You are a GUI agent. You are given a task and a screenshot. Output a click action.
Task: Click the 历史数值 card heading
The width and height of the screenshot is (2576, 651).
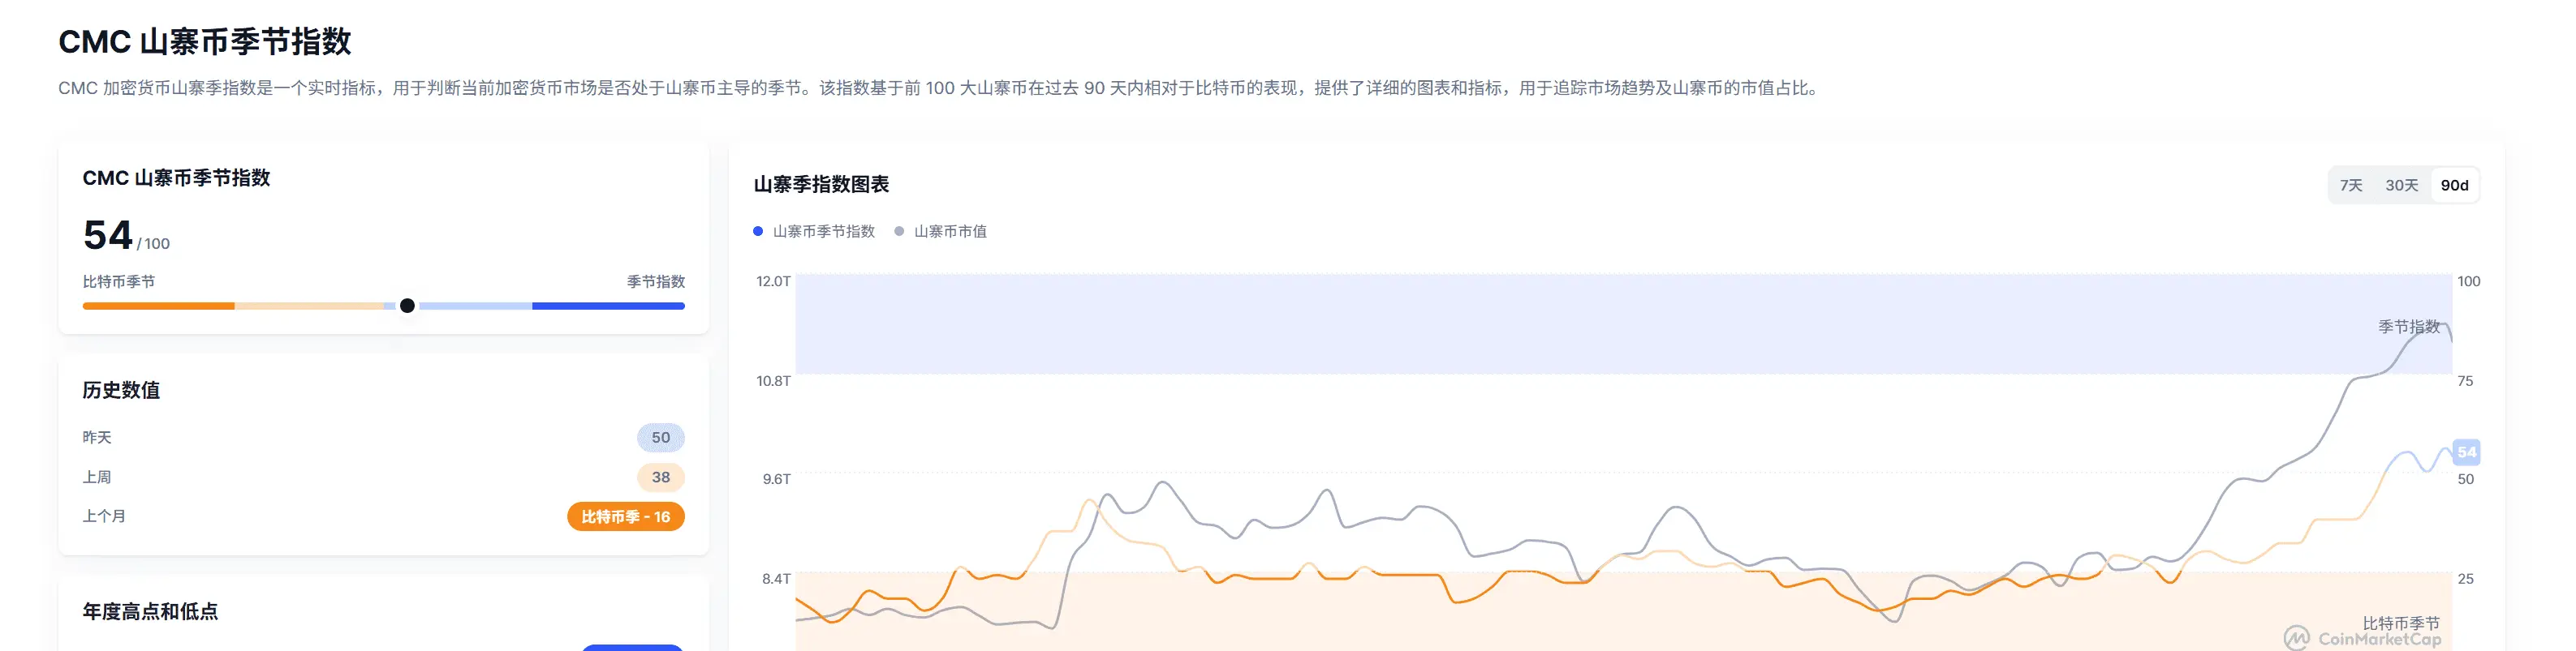click(x=121, y=391)
